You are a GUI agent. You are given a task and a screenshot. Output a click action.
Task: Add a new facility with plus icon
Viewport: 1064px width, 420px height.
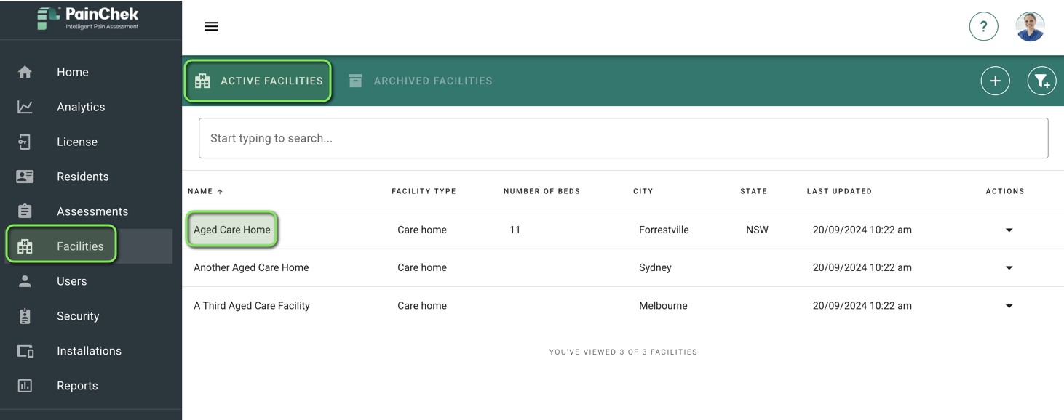(x=995, y=81)
